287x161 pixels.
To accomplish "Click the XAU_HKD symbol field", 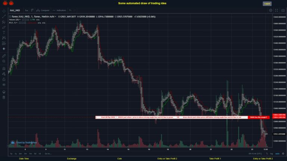I will pos(15,10).
